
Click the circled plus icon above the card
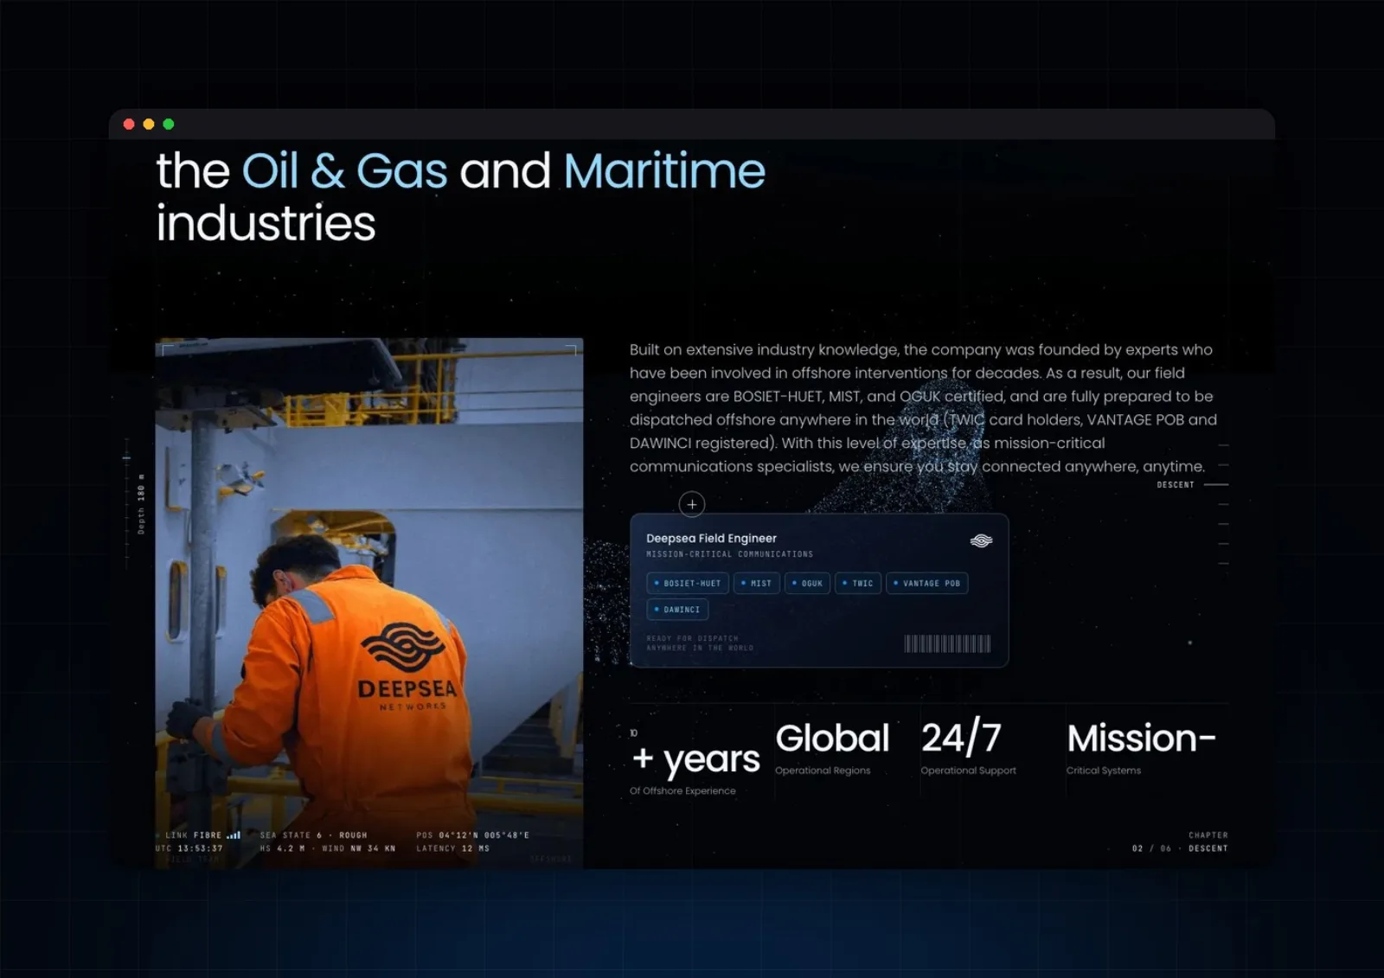(x=692, y=504)
